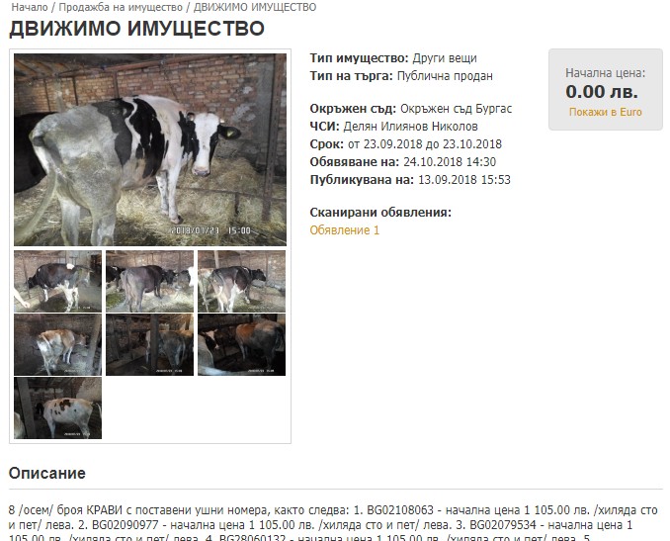
Task: Open the scanned notice Обявление 1
Action: pyautogui.click(x=345, y=230)
